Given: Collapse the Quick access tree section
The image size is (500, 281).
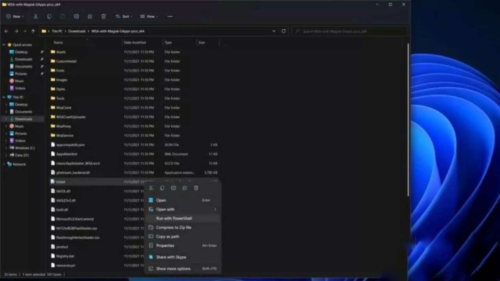Looking at the screenshot, I should pos(4,45).
